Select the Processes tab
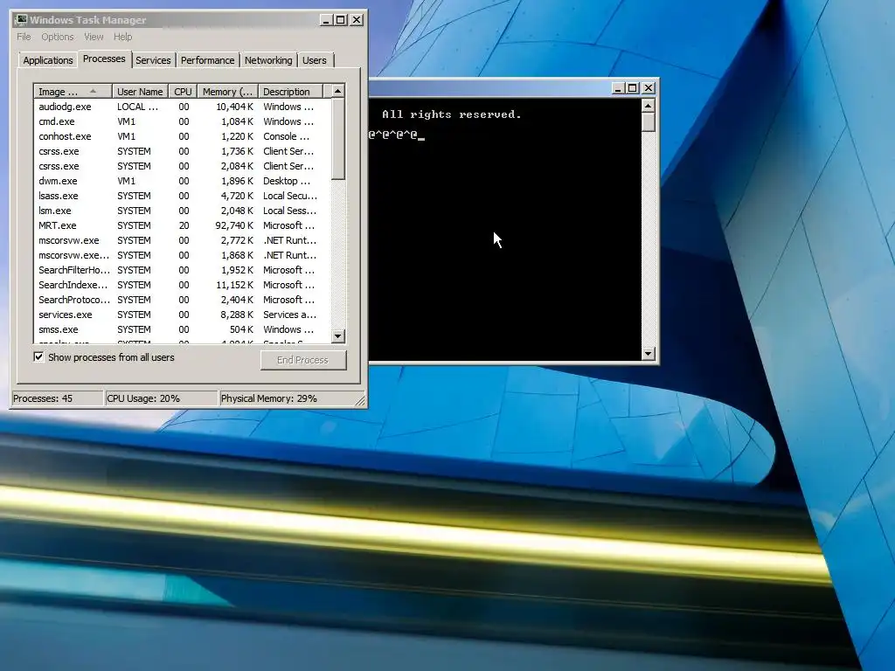This screenshot has width=895, height=671. 104,59
